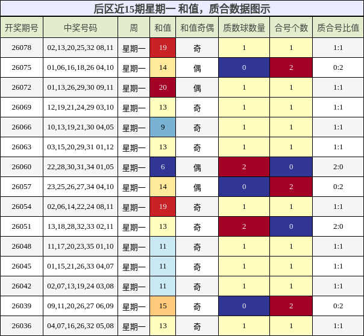The image size is (364, 336).
Task: Click prime count 2 in row 26060
Action: 244,167
